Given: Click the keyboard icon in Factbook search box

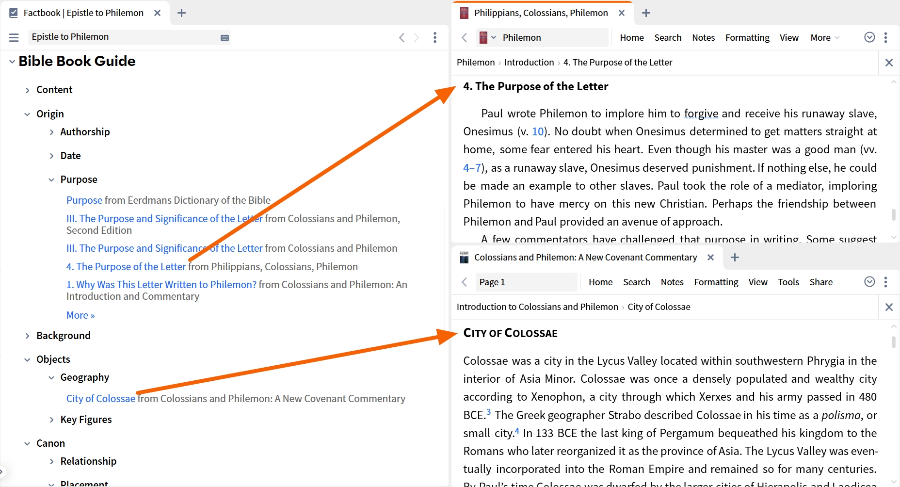Looking at the screenshot, I should tap(225, 38).
